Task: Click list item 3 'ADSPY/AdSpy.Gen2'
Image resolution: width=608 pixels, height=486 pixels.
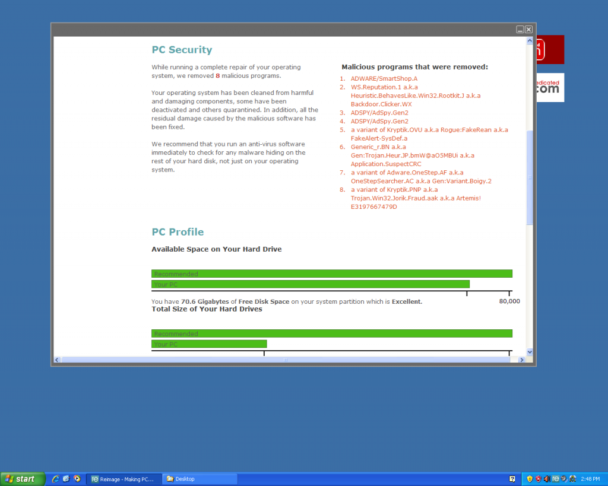Action: (379, 113)
